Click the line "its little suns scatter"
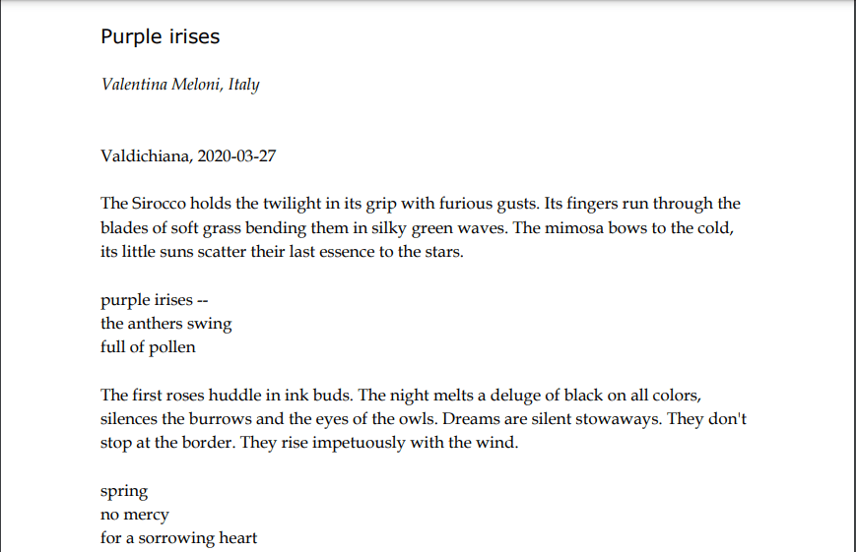This screenshot has height=552, width=856. pos(281,251)
